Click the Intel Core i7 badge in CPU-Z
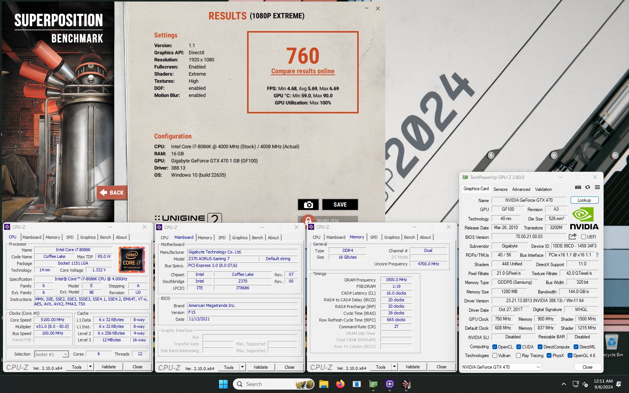 click(x=132, y=259)
